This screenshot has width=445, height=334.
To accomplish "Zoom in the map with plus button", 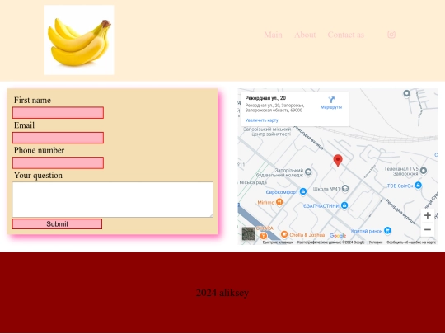I will 428,215.
